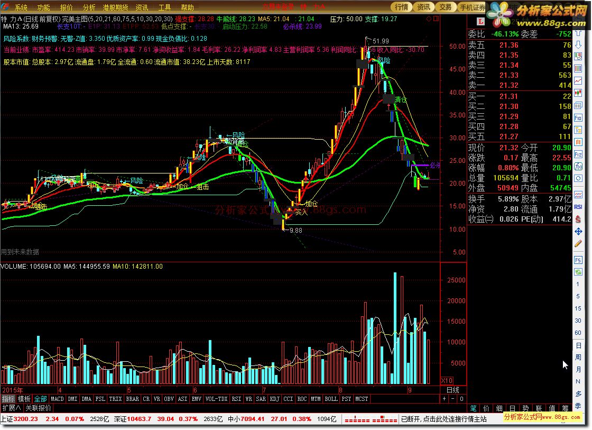Select the BOLL indicator tab
This screenshot has height=430, width=592.
click(331, 399)
